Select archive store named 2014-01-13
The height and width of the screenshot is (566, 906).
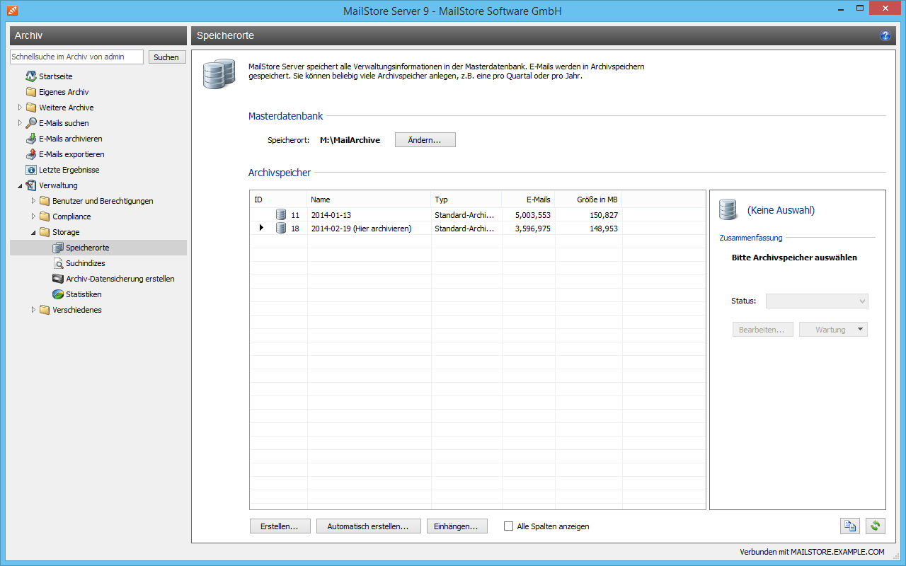click(331, 215)
